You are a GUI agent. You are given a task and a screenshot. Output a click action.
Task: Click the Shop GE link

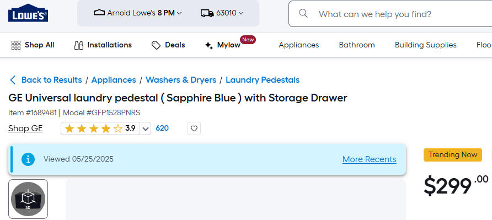[x=25, y=128]
